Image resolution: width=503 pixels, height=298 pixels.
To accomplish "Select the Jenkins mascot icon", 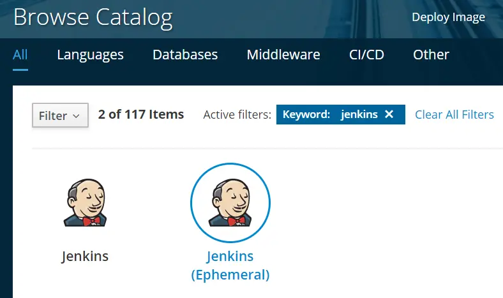I will tap(85, 203).
